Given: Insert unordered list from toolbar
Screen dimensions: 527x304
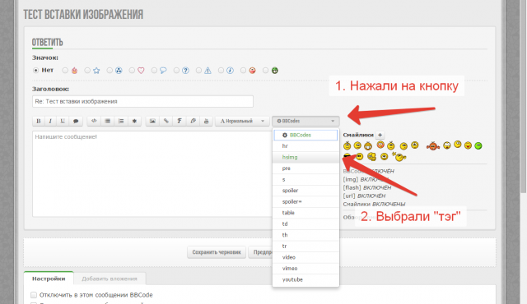Looking at the screenshot, I should point(107,121).
